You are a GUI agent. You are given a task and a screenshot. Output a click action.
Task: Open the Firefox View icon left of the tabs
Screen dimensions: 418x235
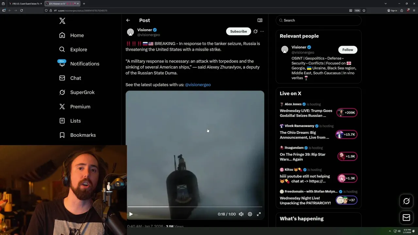pos(3,4)
